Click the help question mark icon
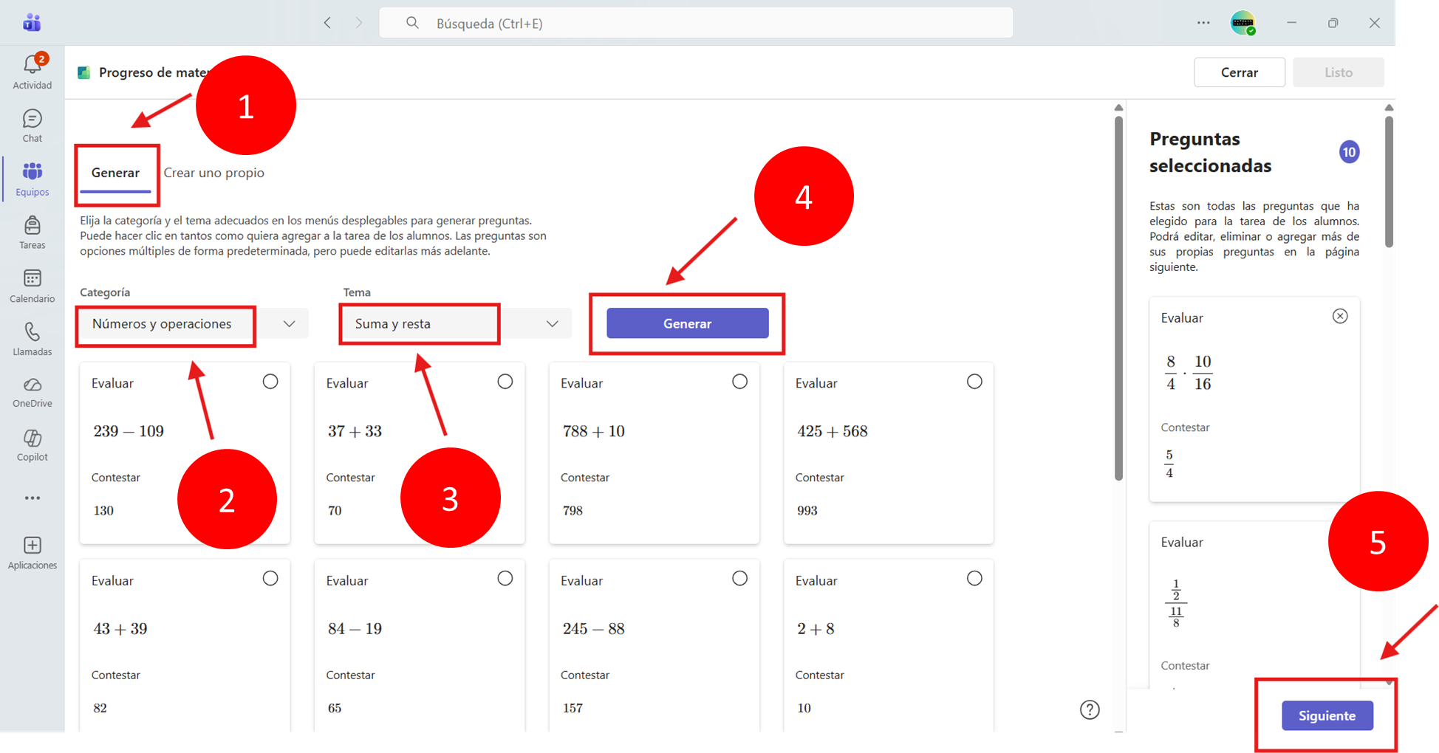The image size is (1439, 753). click(x=1090, y=709)
